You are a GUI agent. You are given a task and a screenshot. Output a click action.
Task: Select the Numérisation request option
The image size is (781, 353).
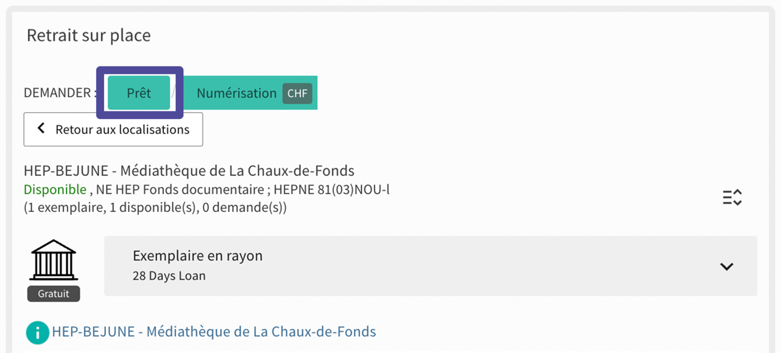tap(236, 93)
